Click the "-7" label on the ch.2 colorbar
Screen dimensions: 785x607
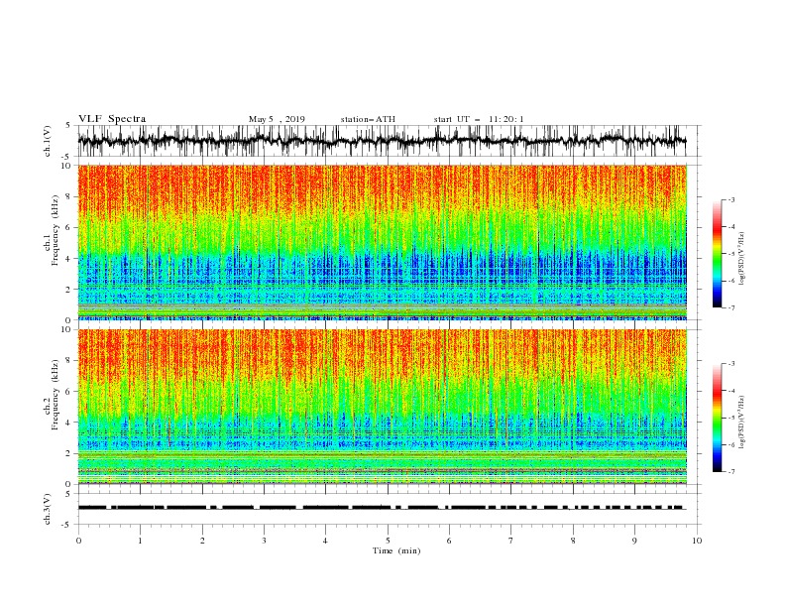(x=731, y=472)
